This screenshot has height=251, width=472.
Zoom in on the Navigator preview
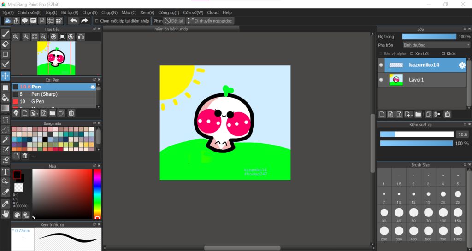tap(26, 37)
